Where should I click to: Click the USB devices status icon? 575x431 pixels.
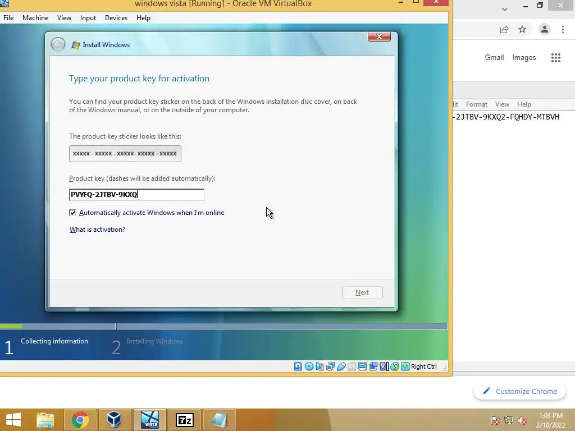click(341, 366)
